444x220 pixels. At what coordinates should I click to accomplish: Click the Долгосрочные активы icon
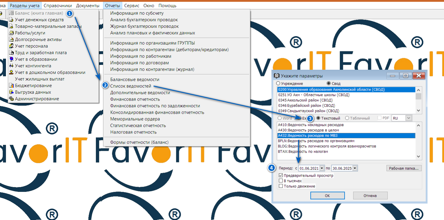click(x=11, y=40)
